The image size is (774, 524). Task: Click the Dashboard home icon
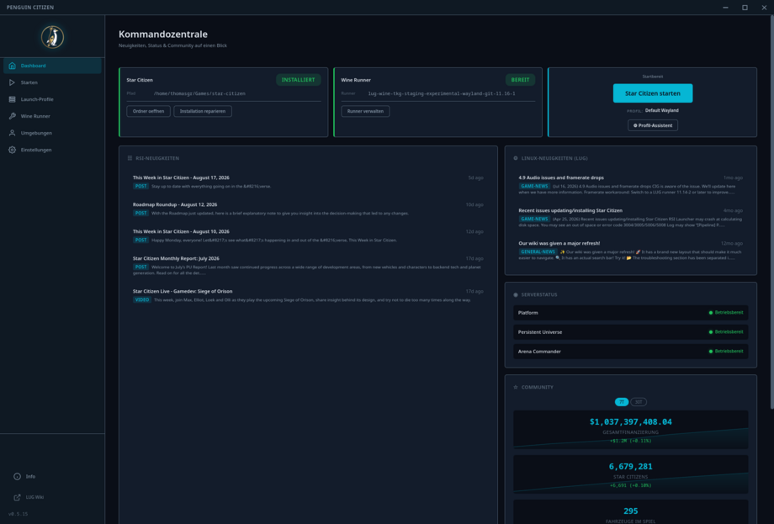(x=13, y=66)
